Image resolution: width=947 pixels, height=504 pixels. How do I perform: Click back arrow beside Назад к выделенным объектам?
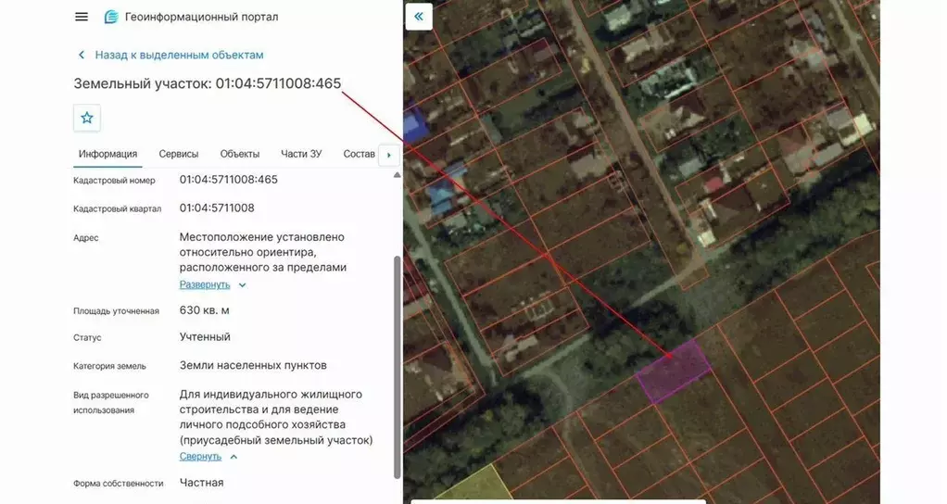(x=82, y=55)
